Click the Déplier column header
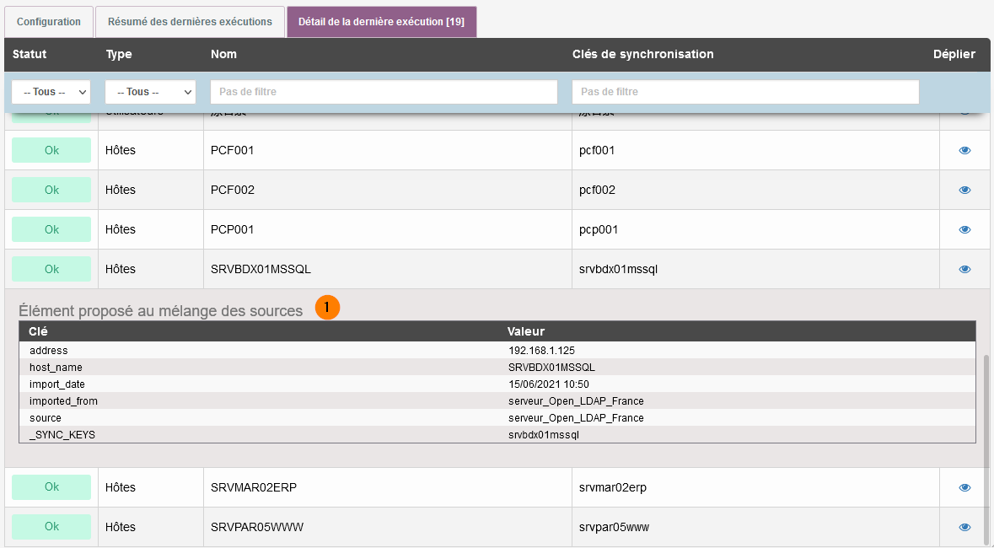The height and width of the screenshot is (548, 994). click(954, 54)
